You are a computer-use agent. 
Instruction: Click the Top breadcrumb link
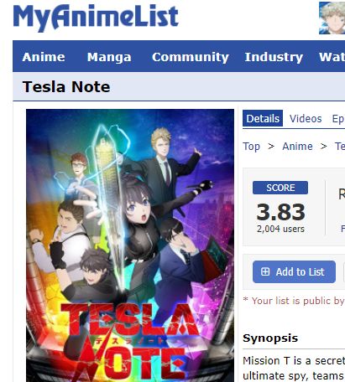251,147
